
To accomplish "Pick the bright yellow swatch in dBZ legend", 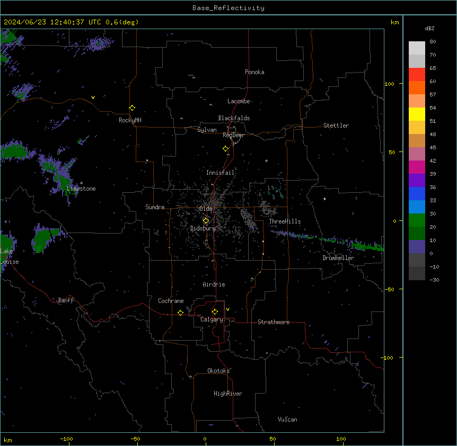I will point(417,114).
